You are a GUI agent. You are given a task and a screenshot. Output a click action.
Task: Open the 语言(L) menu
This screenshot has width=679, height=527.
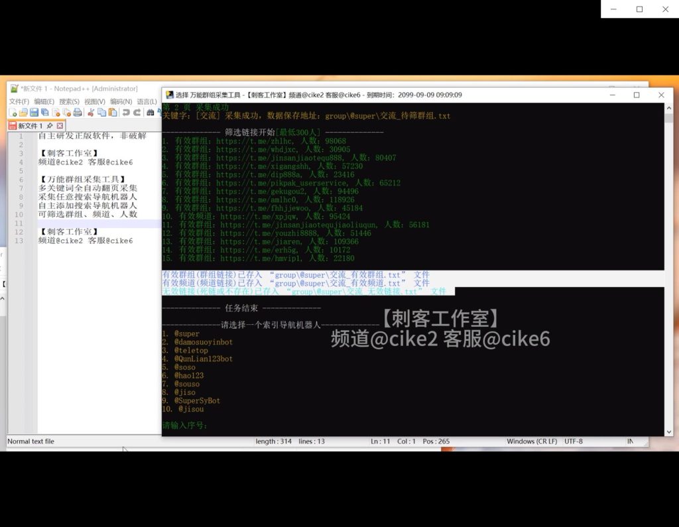coord(147,101)
